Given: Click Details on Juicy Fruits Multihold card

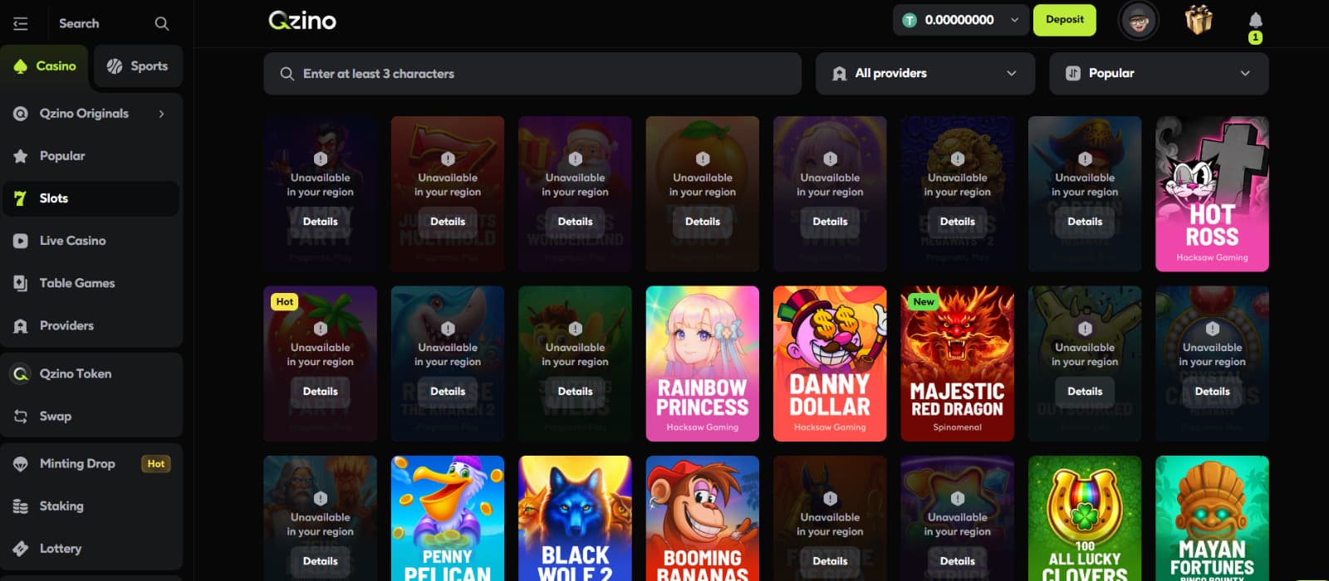Looking at the screenshot, I should point(448,222).
